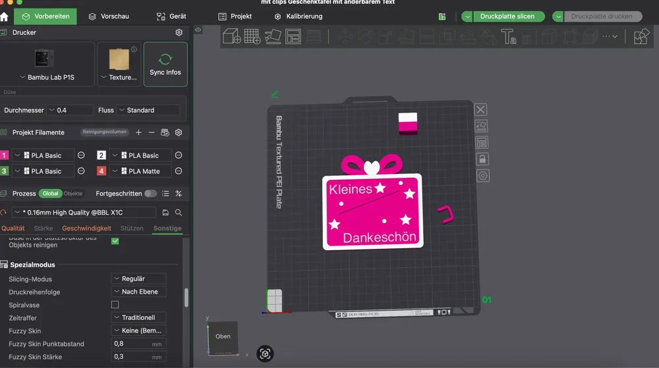Go to the home screen icon
The image size is (659, 368).
point(4,16)
